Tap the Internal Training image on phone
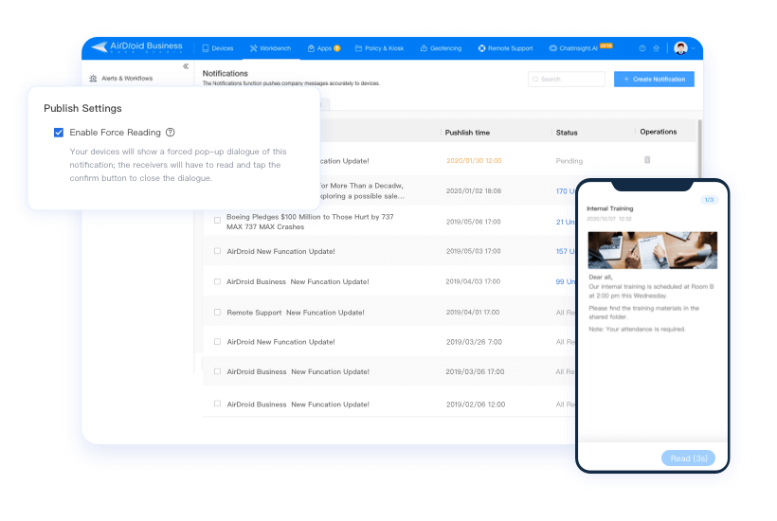 tap(652, 250)
